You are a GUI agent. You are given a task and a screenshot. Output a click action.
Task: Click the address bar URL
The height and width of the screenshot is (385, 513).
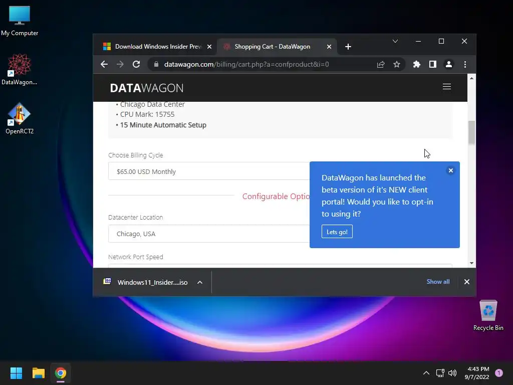pos(246,65)
